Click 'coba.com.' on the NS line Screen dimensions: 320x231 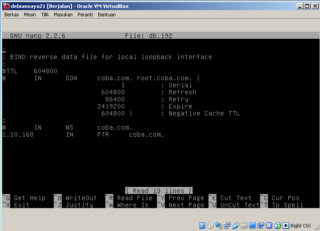[115, 127]
